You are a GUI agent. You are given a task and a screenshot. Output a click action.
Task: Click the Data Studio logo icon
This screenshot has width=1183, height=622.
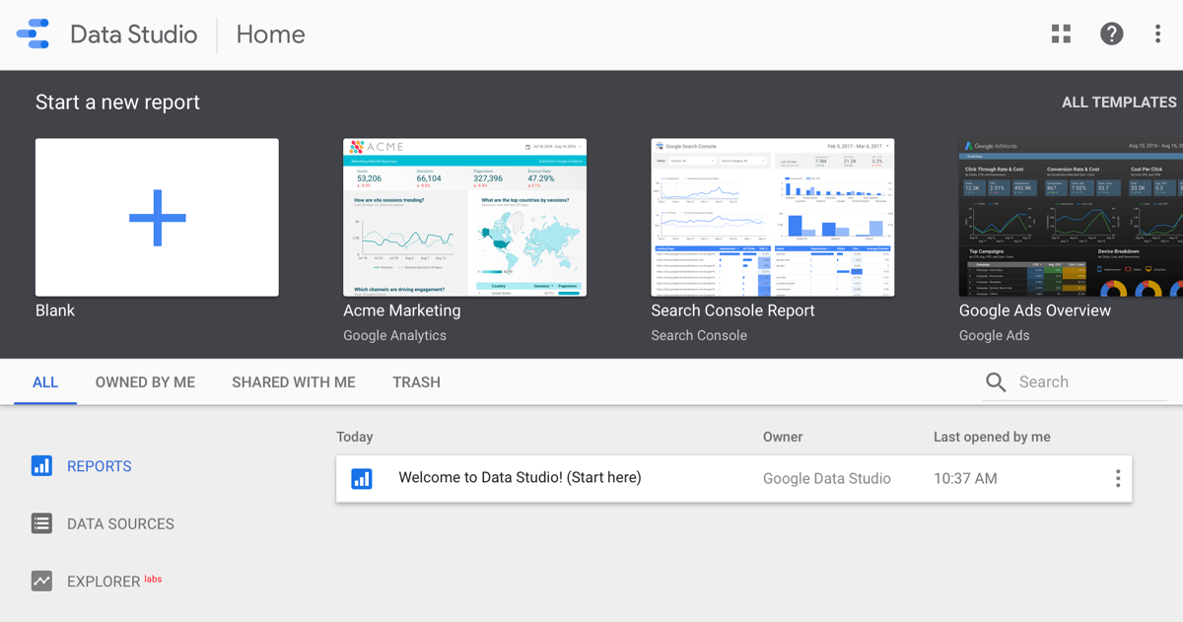point(33,35)
